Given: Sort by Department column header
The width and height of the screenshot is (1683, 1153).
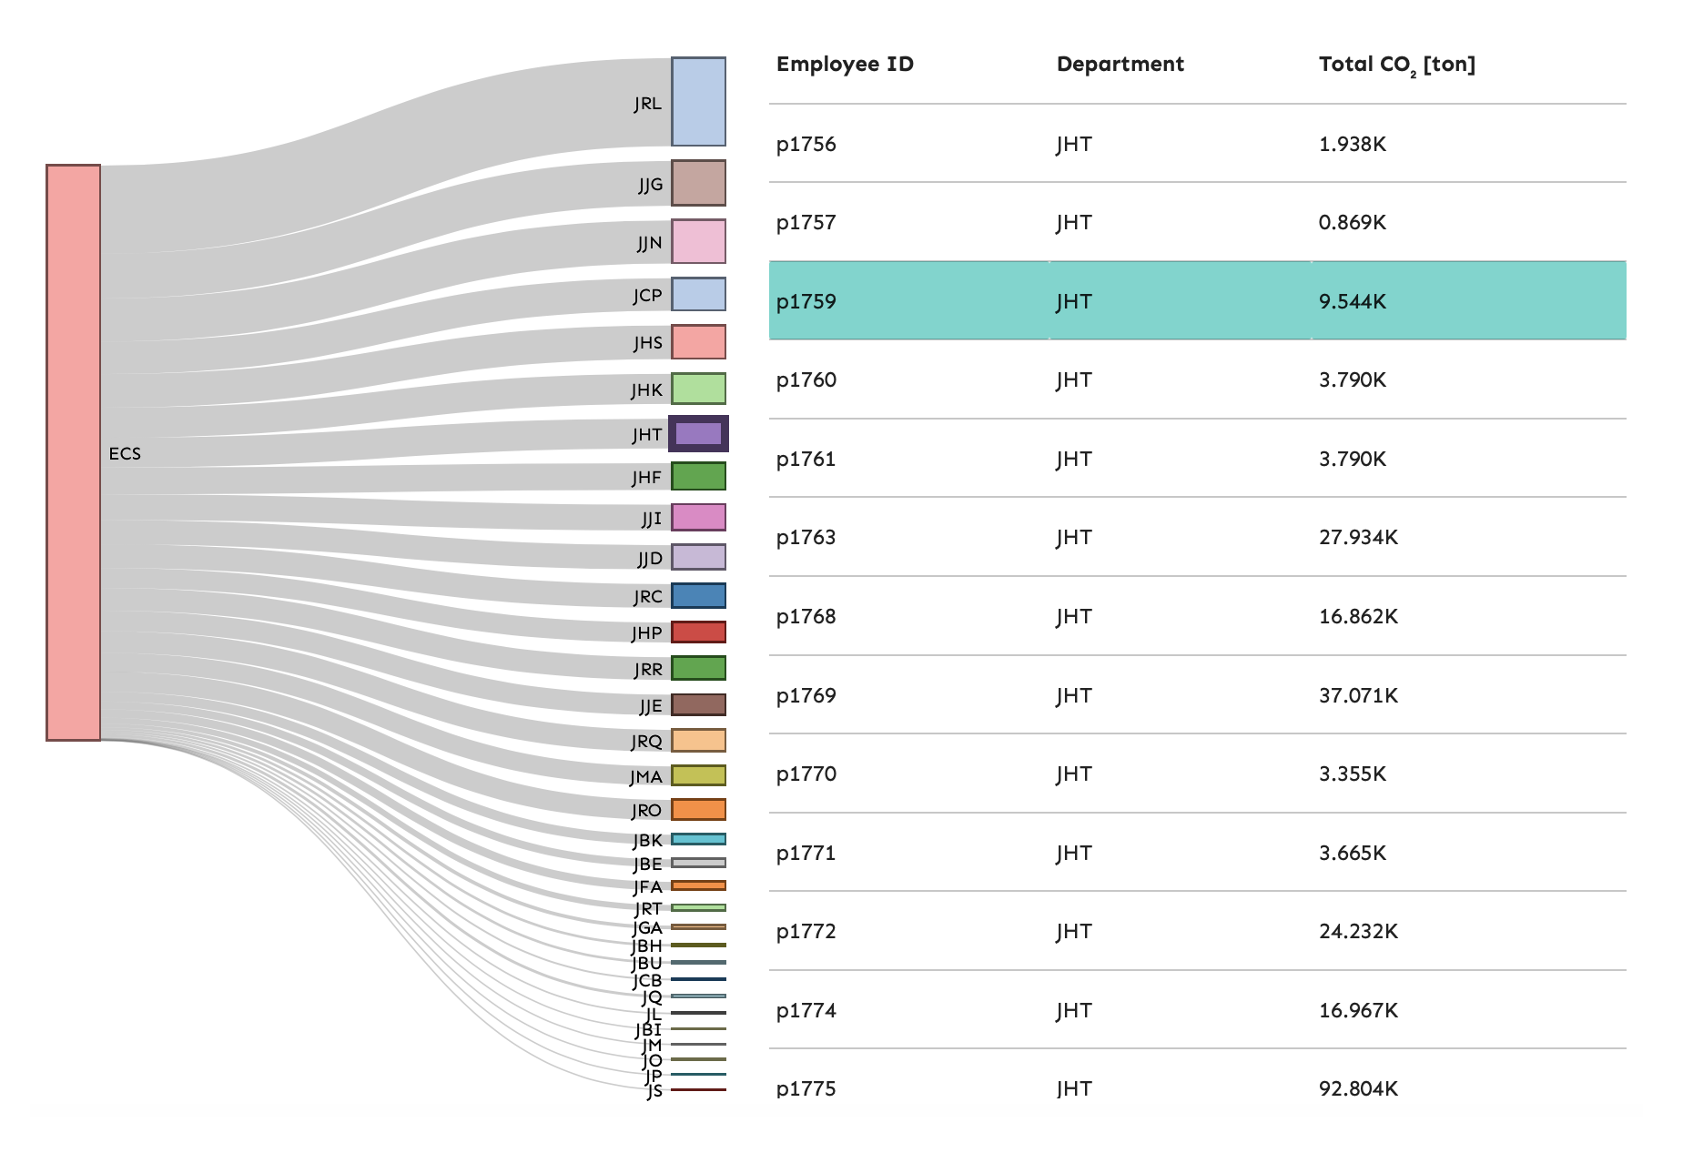Looking at the screenshot, I should 1120,64.
